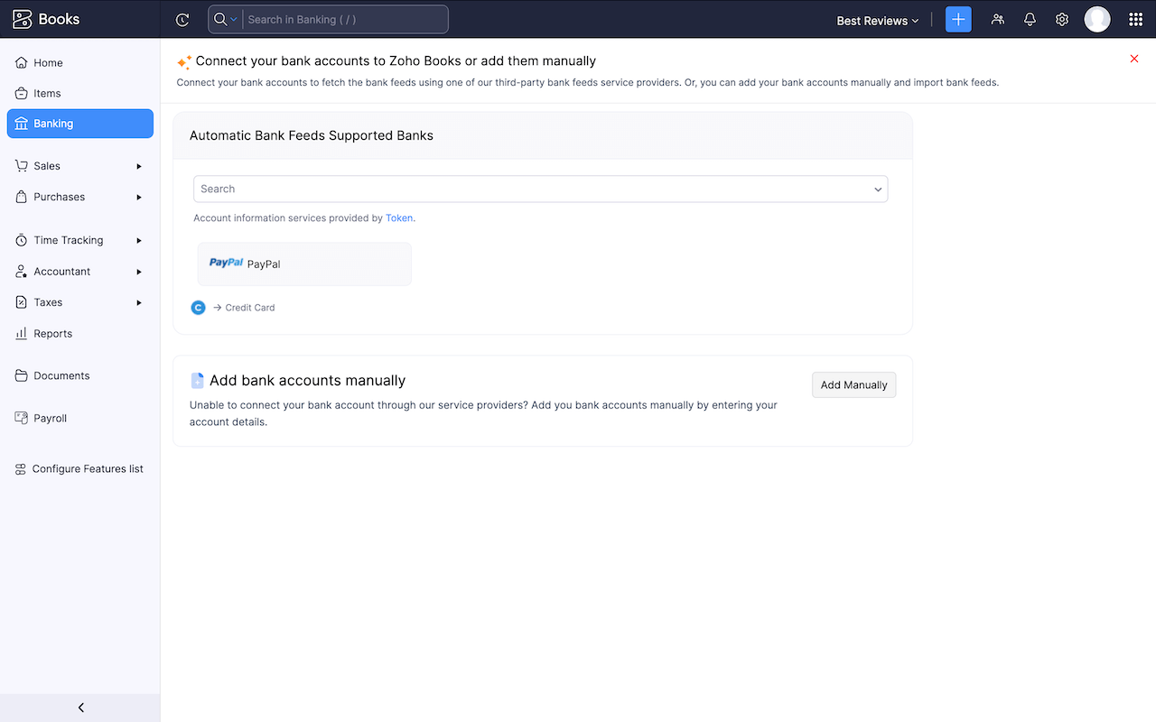Collapse the left sidebar
Viewport: 1156px width, 722px height.
pyautogui.click(x=79, y=708)
